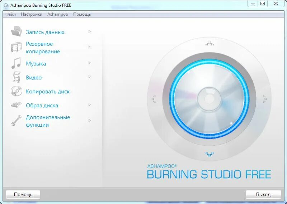
Task: Open the Дополнительные функции text link
Action: point(48,121)
